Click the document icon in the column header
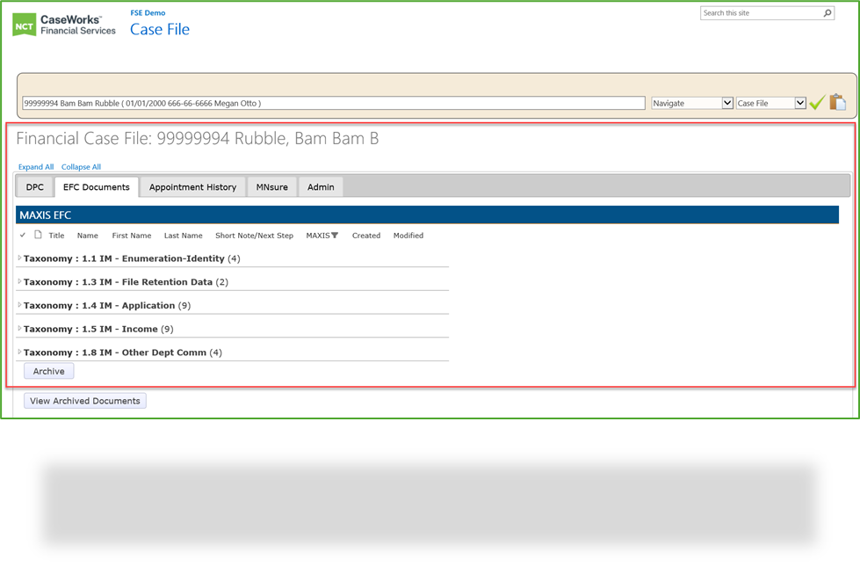The image size is (860, 567). coord(37,235)
